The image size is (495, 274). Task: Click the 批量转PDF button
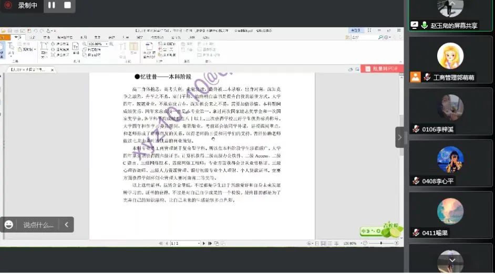382,69
